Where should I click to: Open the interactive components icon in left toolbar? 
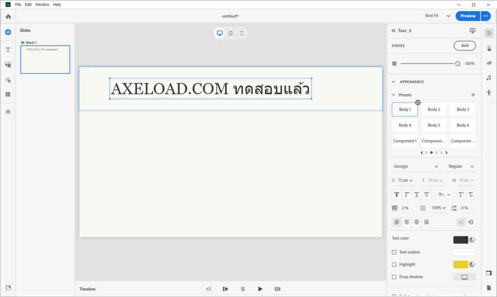[x=8, y=80]
